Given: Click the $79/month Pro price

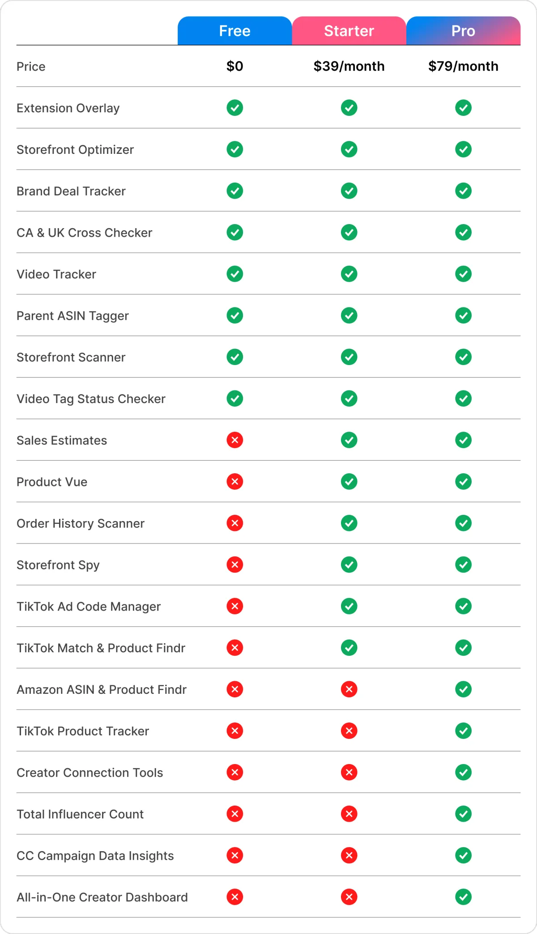Looking at the screenshot, I should point(463,66).
